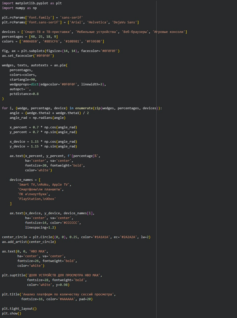Click the 'devices = [' list line
This screenshot has height=318, width=237.
pos(95,32)
